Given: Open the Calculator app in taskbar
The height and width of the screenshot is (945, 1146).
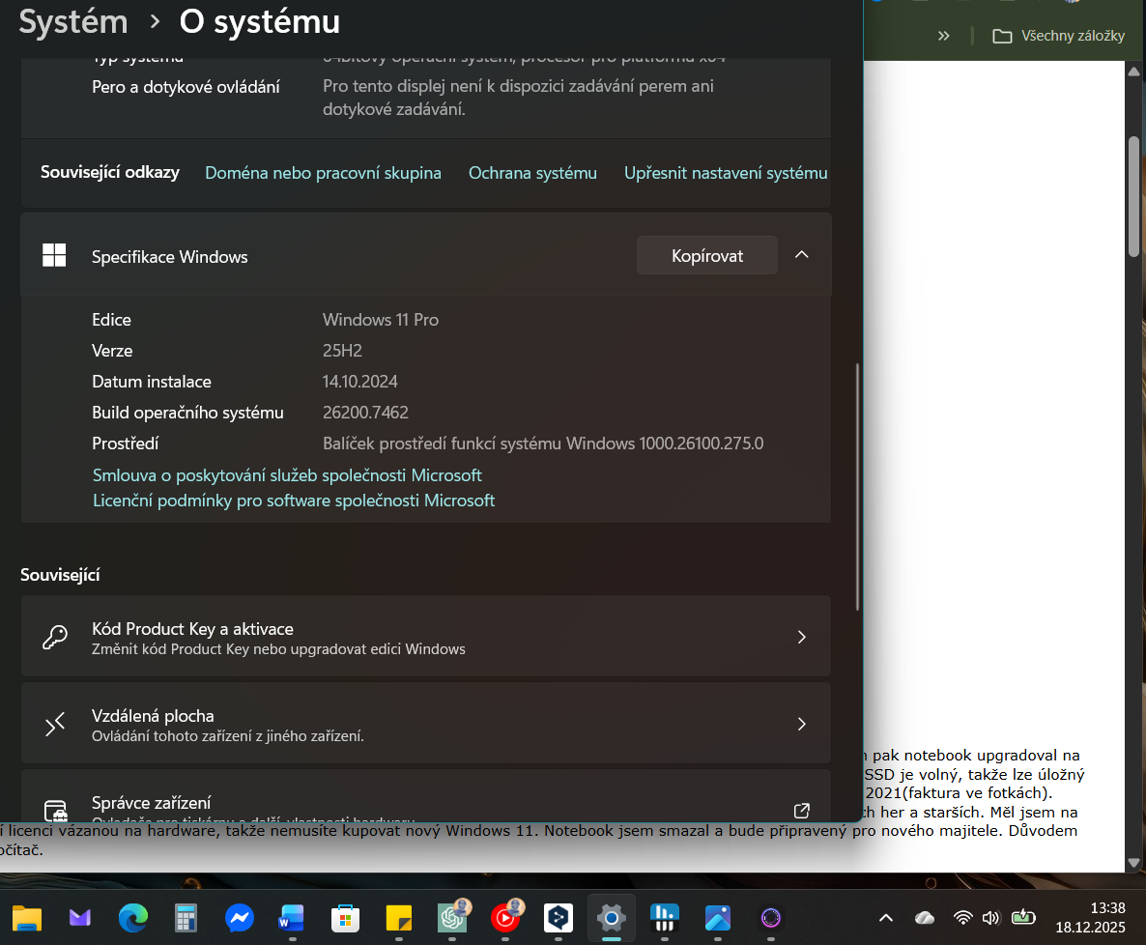Looking at the screenshot, I should (x=186, y=918).
